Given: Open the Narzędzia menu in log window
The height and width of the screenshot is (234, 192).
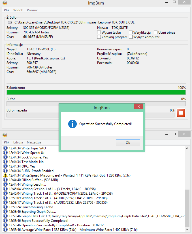Looking at the screenshot, I should pyautogui.click(x=34, y=142).
